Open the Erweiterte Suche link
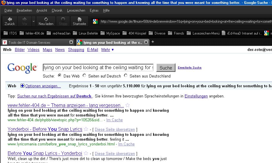272x163 pixels. coord(189,68)
